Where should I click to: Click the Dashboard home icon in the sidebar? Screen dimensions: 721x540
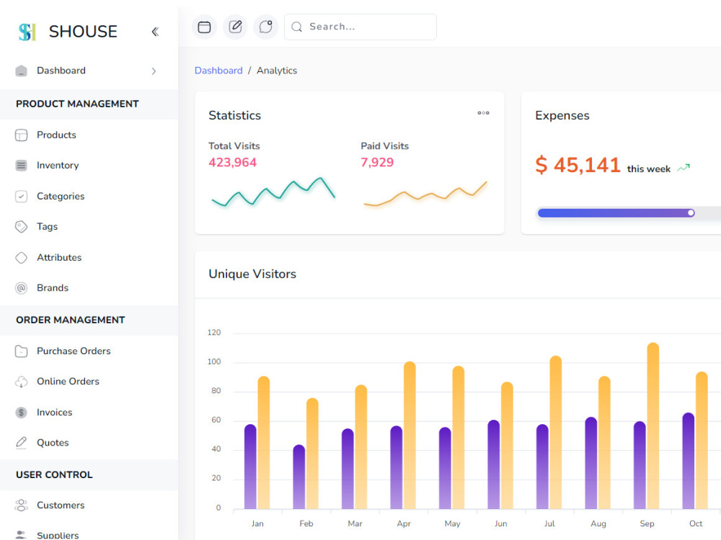coord(21,71)
